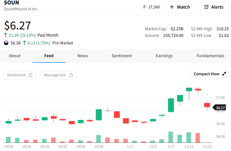This screenshot has height=151, width=231.
Task: Switch to the About tab
Action: coord(15,56)
